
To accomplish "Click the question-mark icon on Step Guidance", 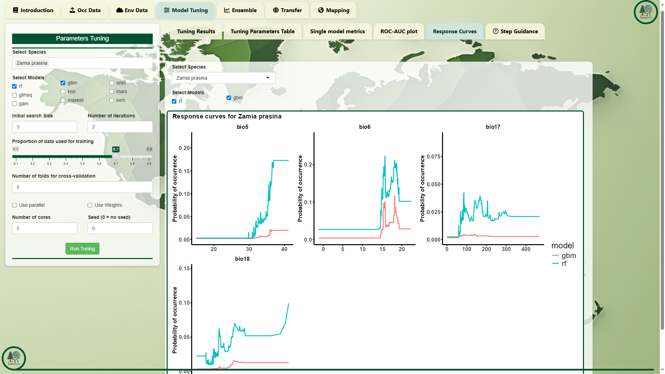I will [x=496, y=31].
